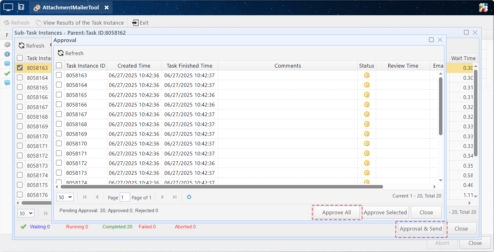Screen dimensions: 494x252
Task: Click the Approval & Send button
Action: tap(421, 229)
